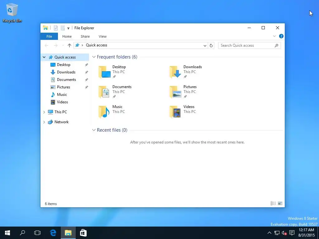319x239 pixels.
Task: Open the address bar history dropdown
Action: point(205,45)
